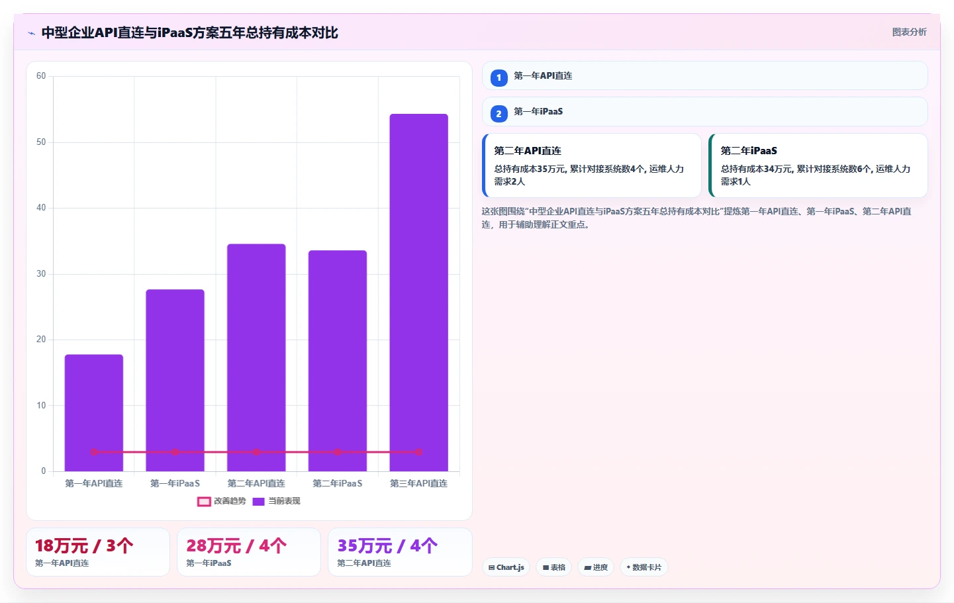This screenshot has width=954, height=603.
Task: Click the chart title 中型企业API直连与iPaaS方案
Action: (x=189, y=33)
